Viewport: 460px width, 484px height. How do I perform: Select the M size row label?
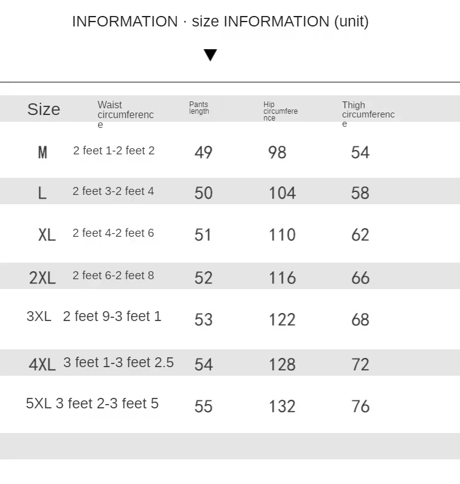click(42, 153)
